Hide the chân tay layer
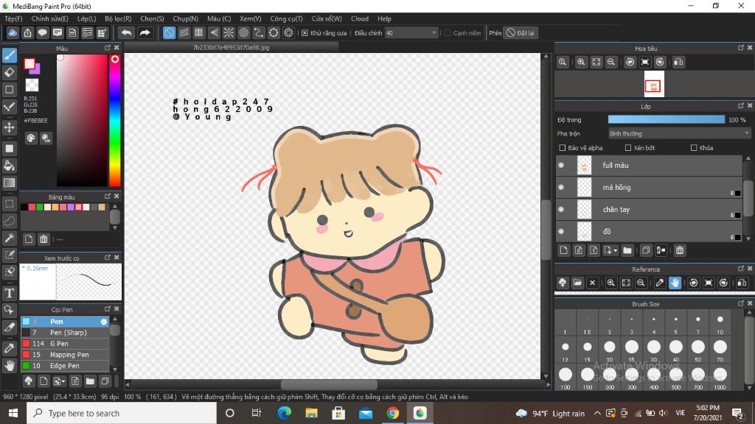Image resolution: width=755 pixels, height=424 pixels. click(x=561, y=209)
